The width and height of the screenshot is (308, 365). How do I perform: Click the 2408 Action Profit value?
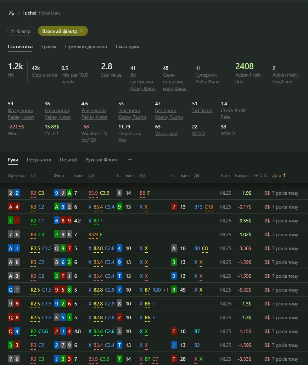tap(244, 66)
